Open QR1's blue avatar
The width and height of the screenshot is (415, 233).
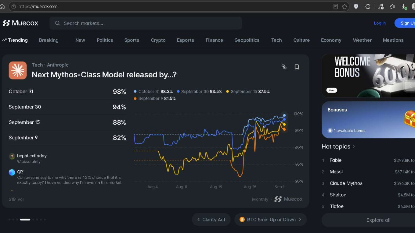tap(12, 172)
